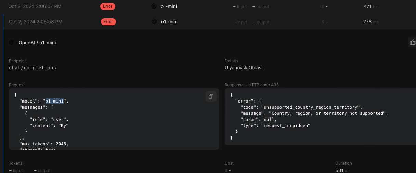
Task: Click the max_tokens line in the request body
Action: (44, 144)
